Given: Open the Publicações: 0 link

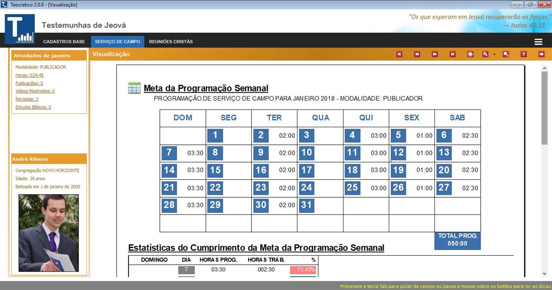Looking at the screenshot, I should click(29, 83).
